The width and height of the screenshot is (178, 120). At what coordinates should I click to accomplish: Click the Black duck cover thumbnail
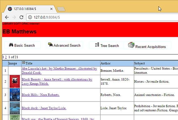(15, 108)
